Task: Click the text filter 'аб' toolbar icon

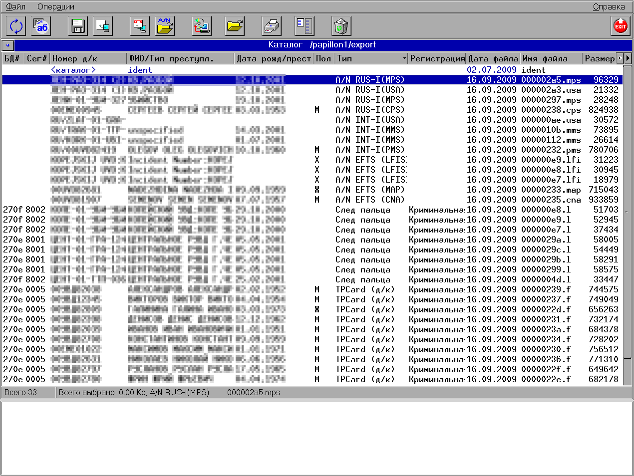Action: point(41,26)
